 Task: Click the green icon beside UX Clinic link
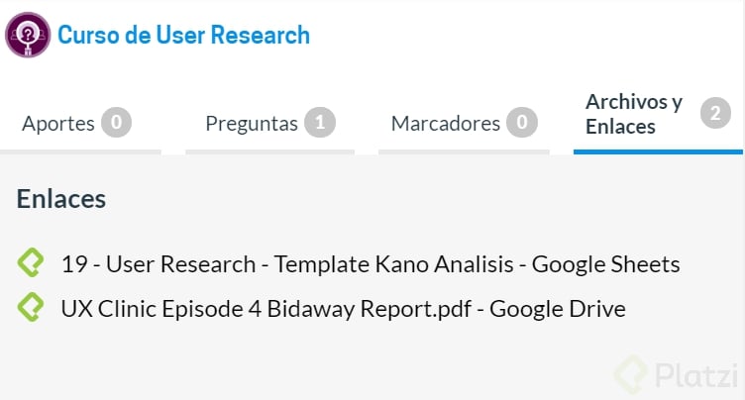click(31, 307)
